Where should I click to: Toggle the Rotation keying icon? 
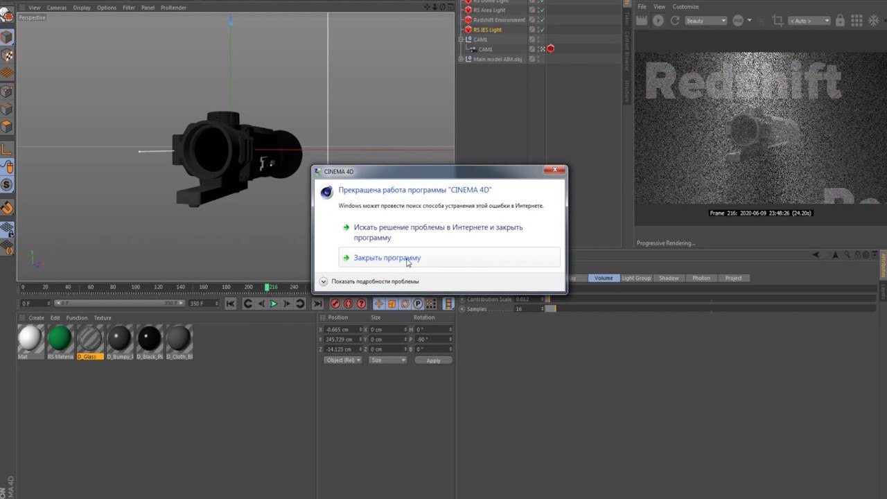pos(405,304)
